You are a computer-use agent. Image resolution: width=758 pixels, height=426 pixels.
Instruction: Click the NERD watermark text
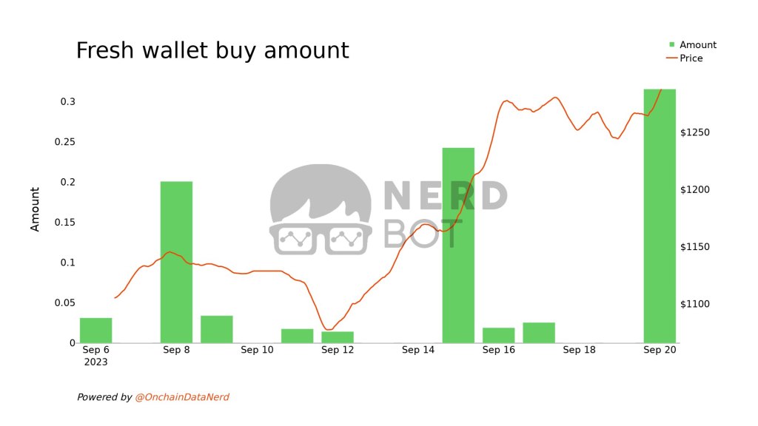pos(445,196)
